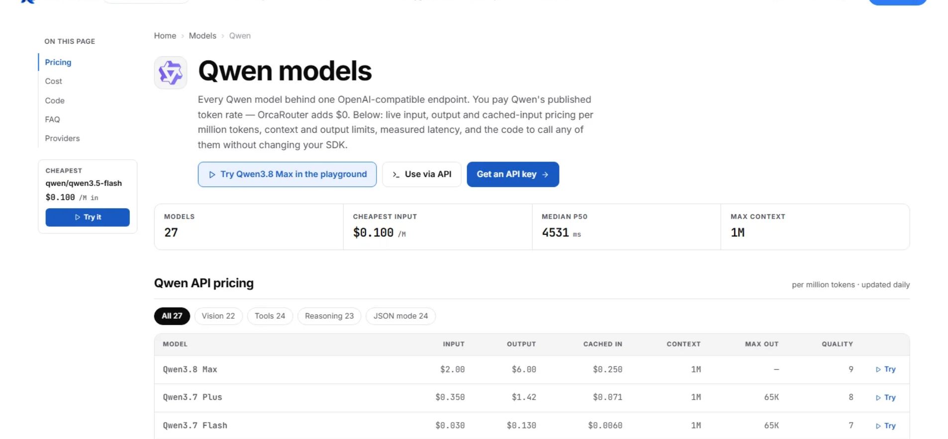
Task: Go to the Code section
Action: click(x=55, y=100)
